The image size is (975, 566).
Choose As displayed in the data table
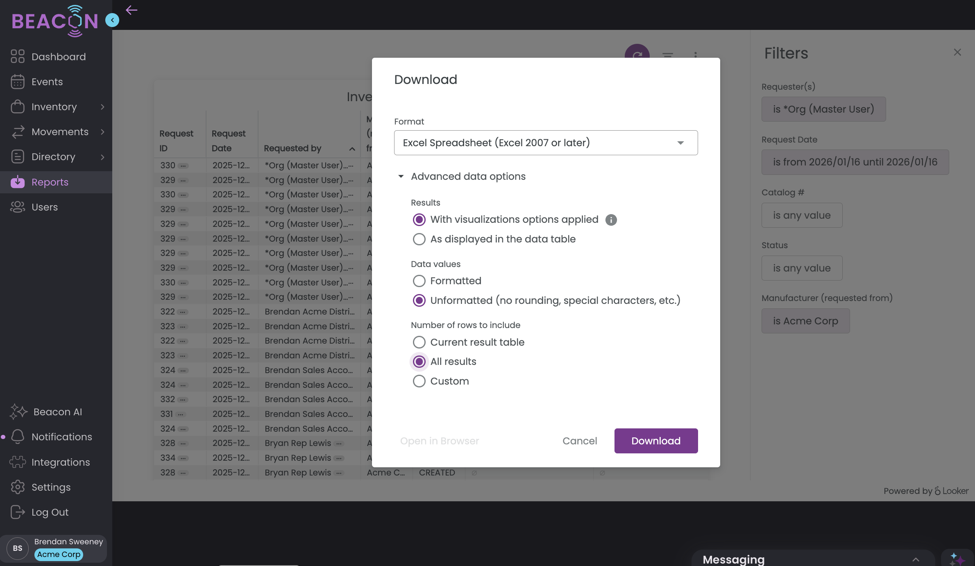pyautogui.click(x=419, y=239)
